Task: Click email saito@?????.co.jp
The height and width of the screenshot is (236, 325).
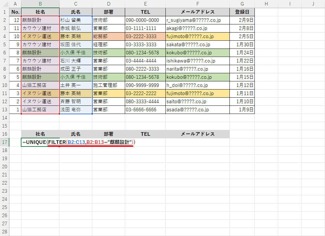Action: point(198,102)
